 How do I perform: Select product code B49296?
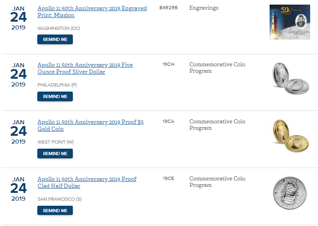(x=168, y=8)
